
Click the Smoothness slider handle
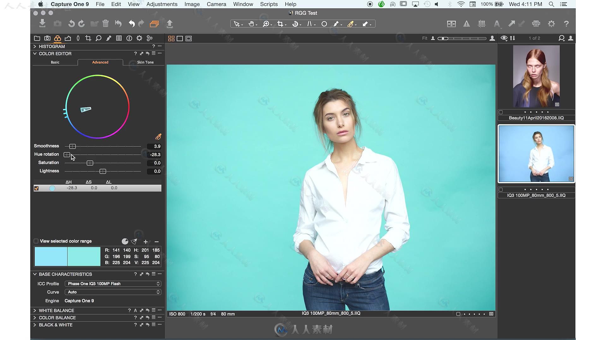[x=73, y=146]
